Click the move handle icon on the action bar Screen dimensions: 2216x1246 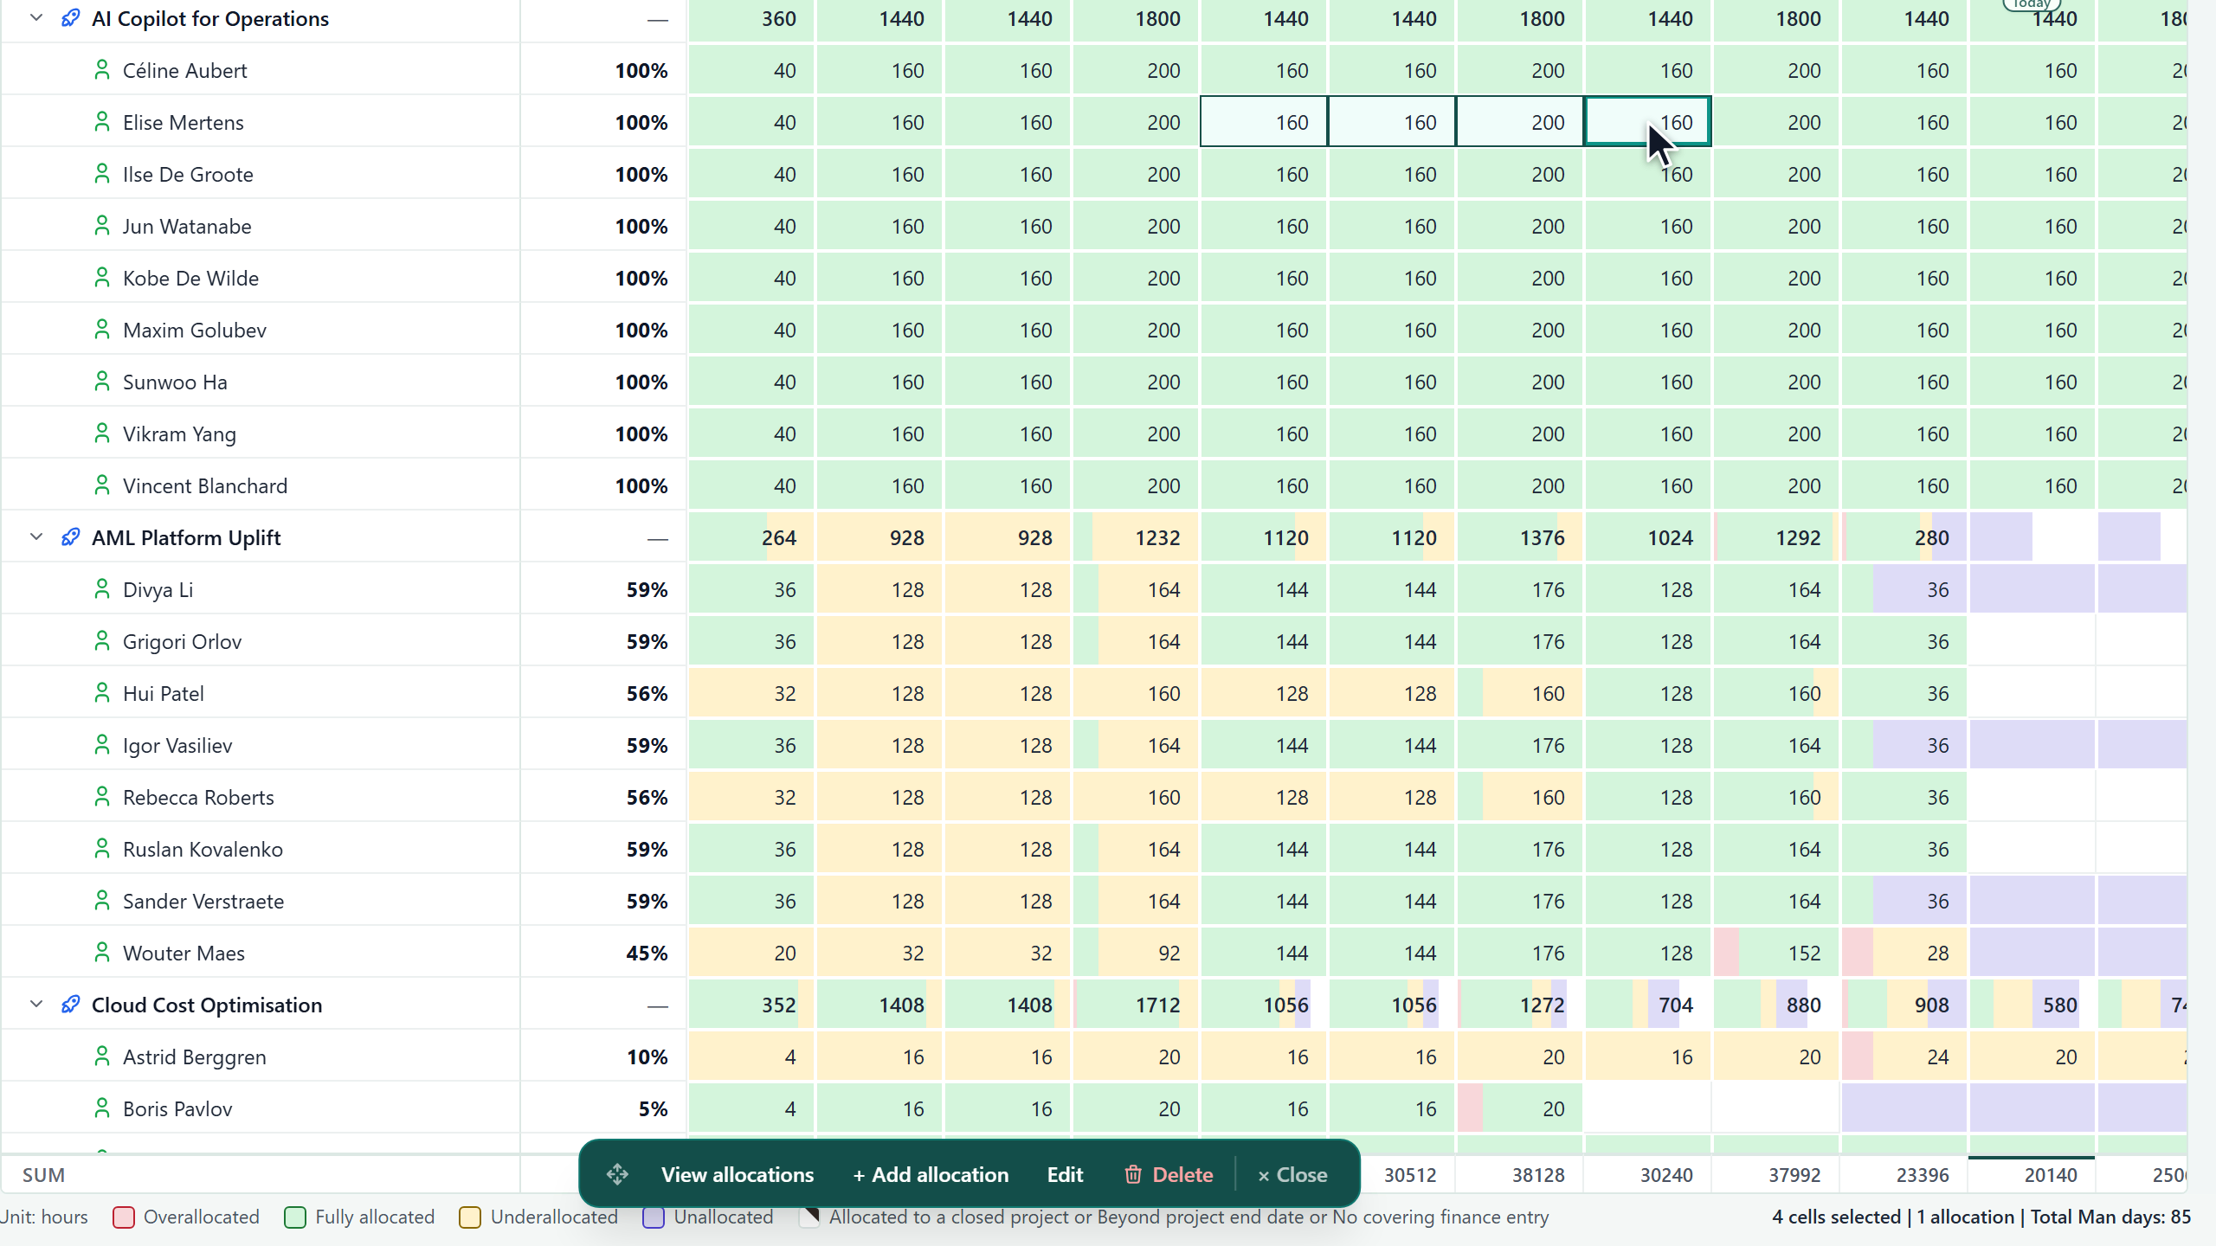point(617,1174)
